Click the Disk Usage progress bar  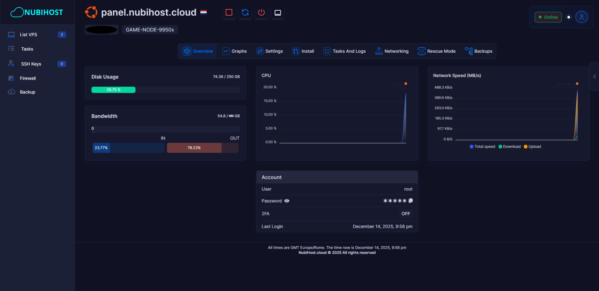pyautogui.click(x=165, y=90)
